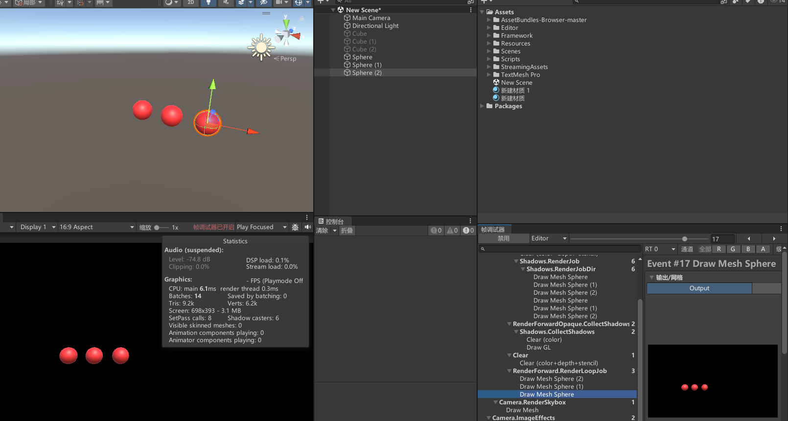The image size is (788, 421).
Task: Toggle red channel R in frame debugger
Action: (x=718, y=249)
